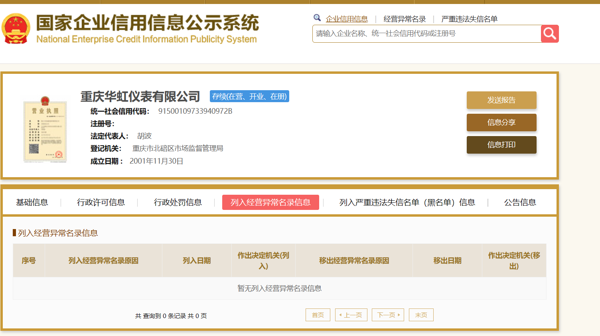Image resolution: width=600 pixels, height=336 pixels.
Task: Click the company name 重庆华虹仪表有限公司
Action: 140,96
